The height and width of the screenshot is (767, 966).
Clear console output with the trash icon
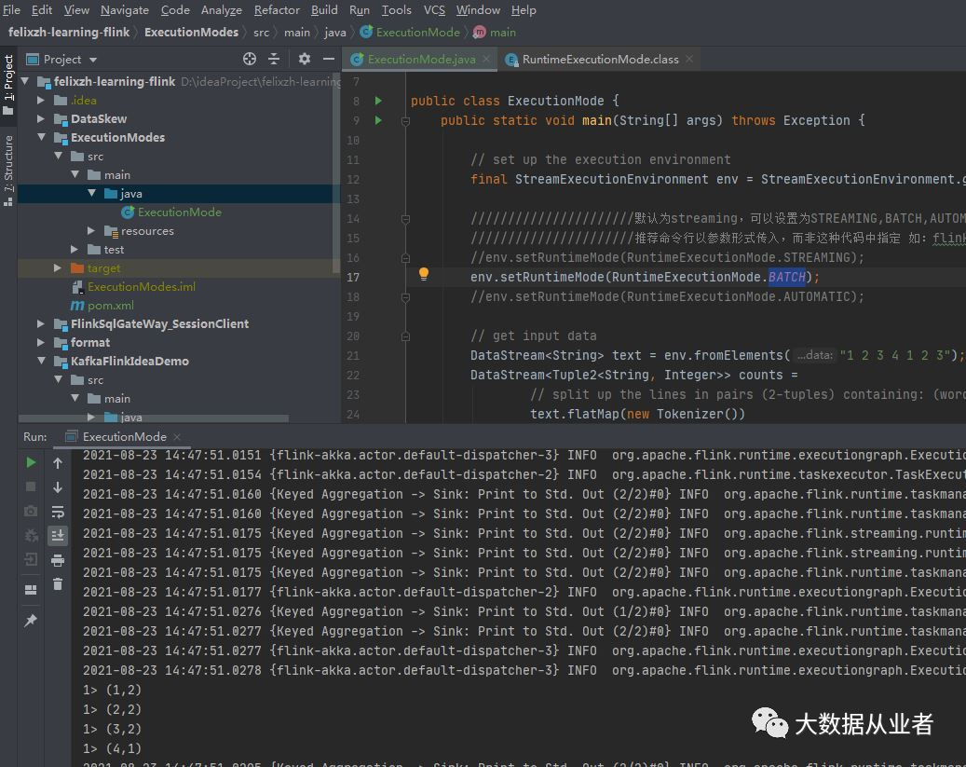58,584
